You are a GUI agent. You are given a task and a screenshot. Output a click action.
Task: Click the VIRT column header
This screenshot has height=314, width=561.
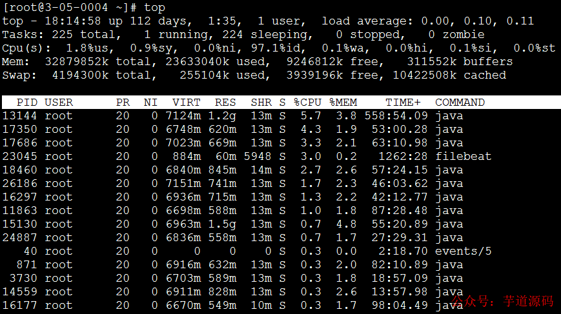coord(187,103)
